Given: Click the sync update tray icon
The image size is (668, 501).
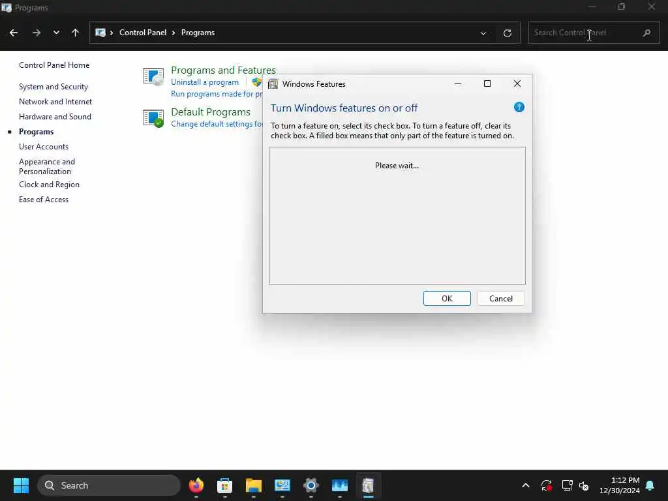Looking at the screenshot, I should 547,485.
